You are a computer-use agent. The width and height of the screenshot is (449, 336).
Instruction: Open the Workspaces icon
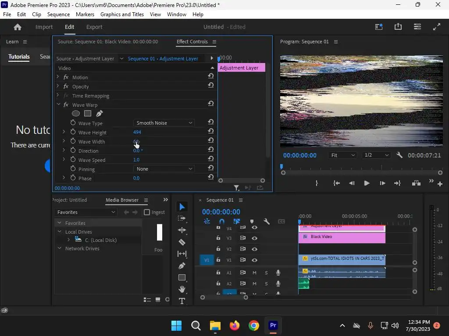point(417,27)
